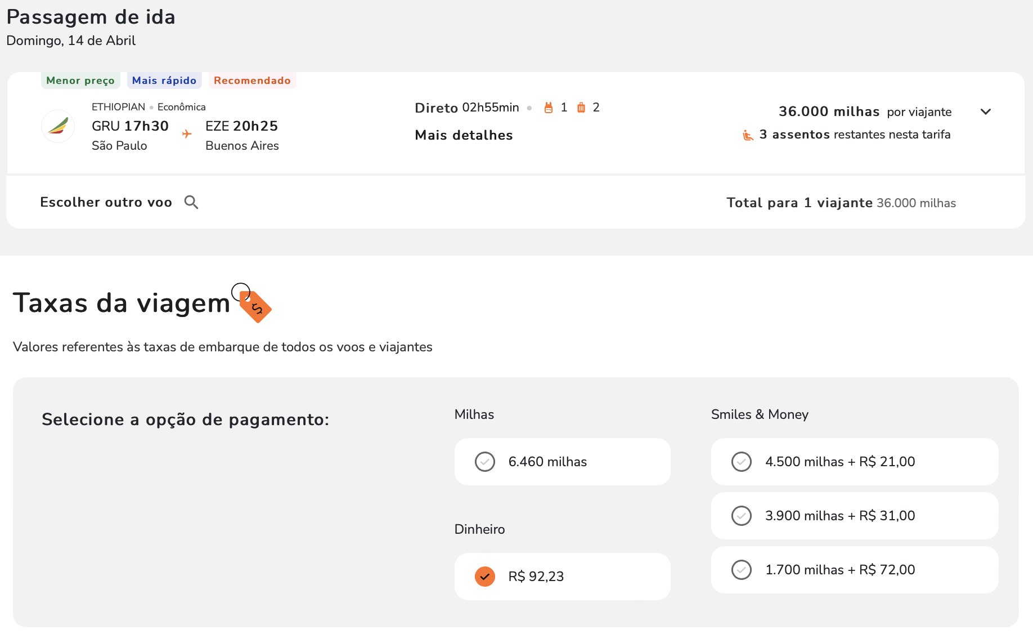Click the EZE 20h25 arrival time

[241, 126]
